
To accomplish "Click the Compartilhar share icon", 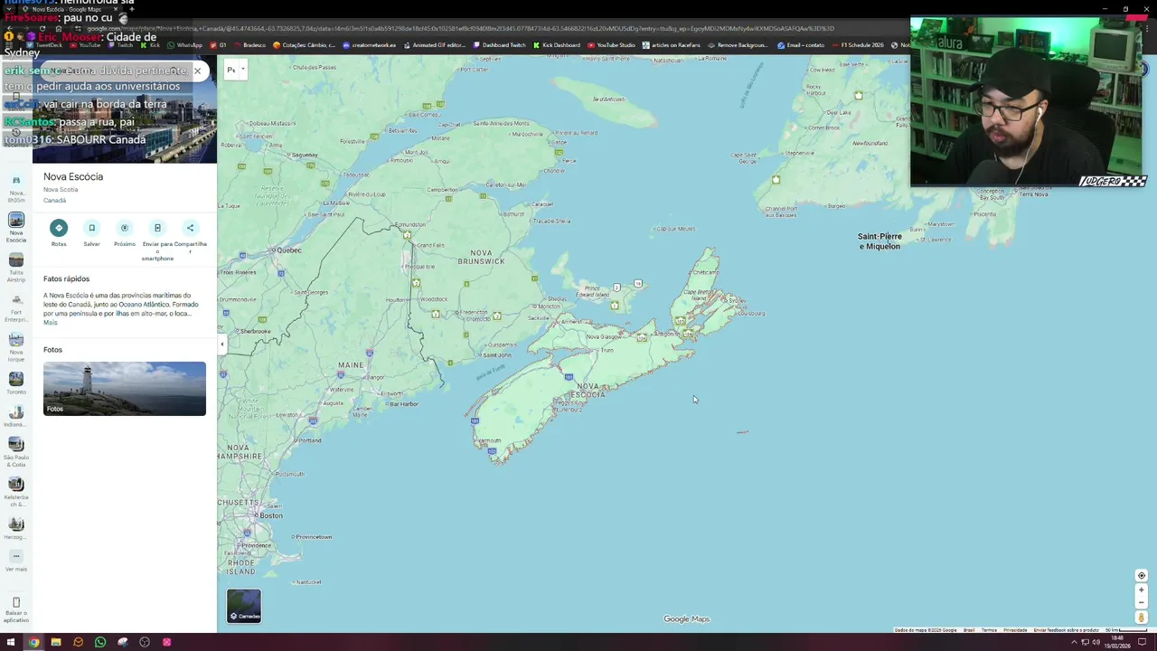I will click(190, 228).
